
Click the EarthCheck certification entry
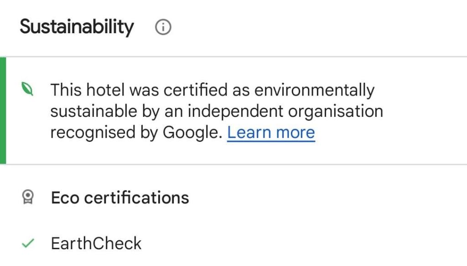pyautogui.click(x=96, y=243)
